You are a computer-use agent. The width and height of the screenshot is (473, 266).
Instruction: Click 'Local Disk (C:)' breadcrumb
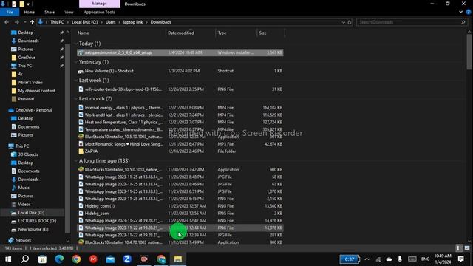pos(84,22)
